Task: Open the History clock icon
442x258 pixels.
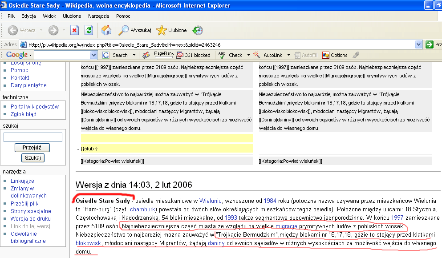Action: (198, 30)
